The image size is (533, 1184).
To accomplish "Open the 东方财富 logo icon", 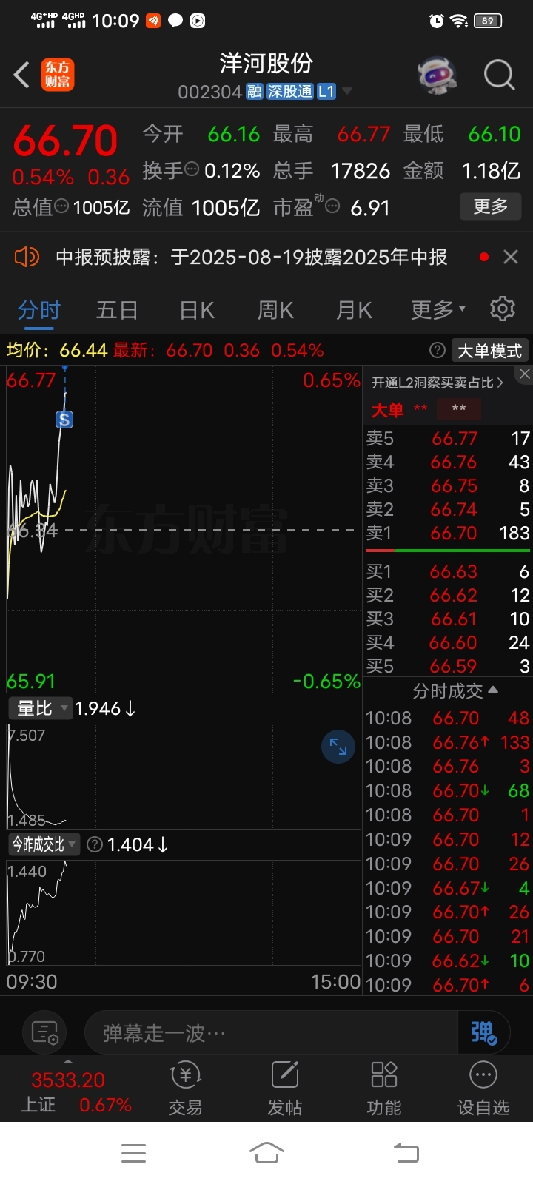I will point(57,75).
